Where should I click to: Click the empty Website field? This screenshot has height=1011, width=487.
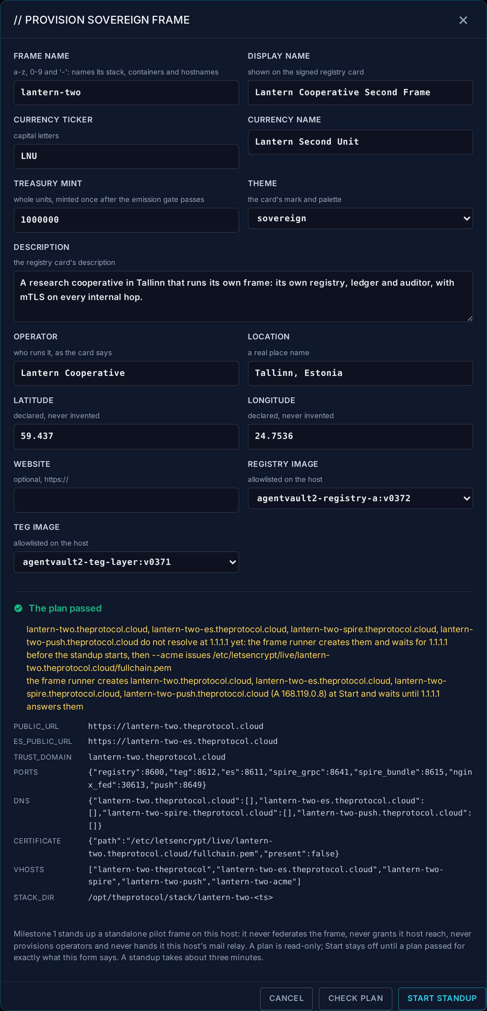(126, 500)
